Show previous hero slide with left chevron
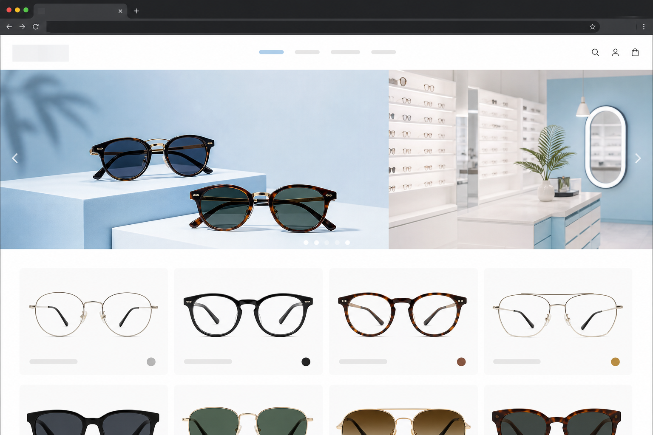The width and height of the screenshot is (653, 435). point(15,158)
